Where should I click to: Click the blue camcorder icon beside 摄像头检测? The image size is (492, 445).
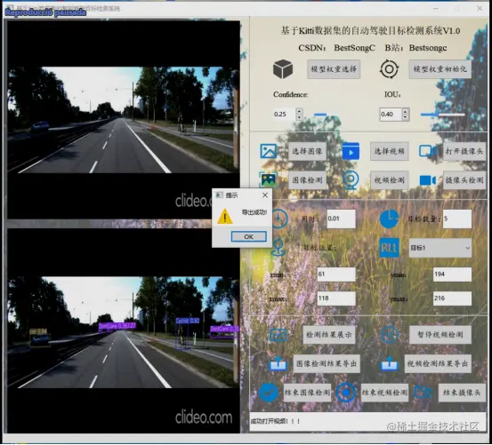coord(428,180)
